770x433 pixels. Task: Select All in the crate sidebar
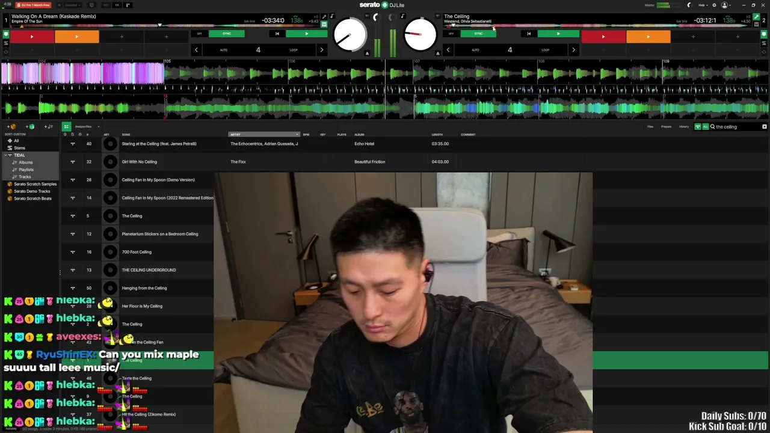pyautogui.click(x=16, y=141)
